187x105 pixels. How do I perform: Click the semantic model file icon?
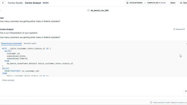pos(88,10)
